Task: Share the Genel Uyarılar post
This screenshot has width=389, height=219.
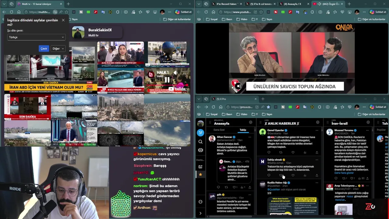Action: pyautogui.click(x=317, y=152)
